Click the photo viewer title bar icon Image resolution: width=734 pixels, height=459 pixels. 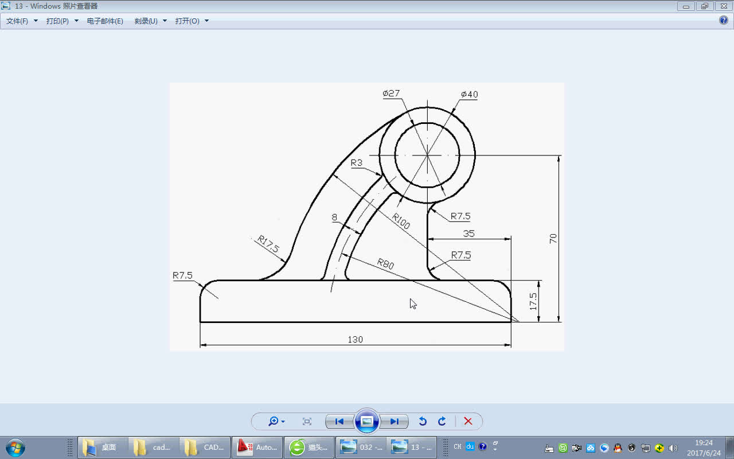6,6
